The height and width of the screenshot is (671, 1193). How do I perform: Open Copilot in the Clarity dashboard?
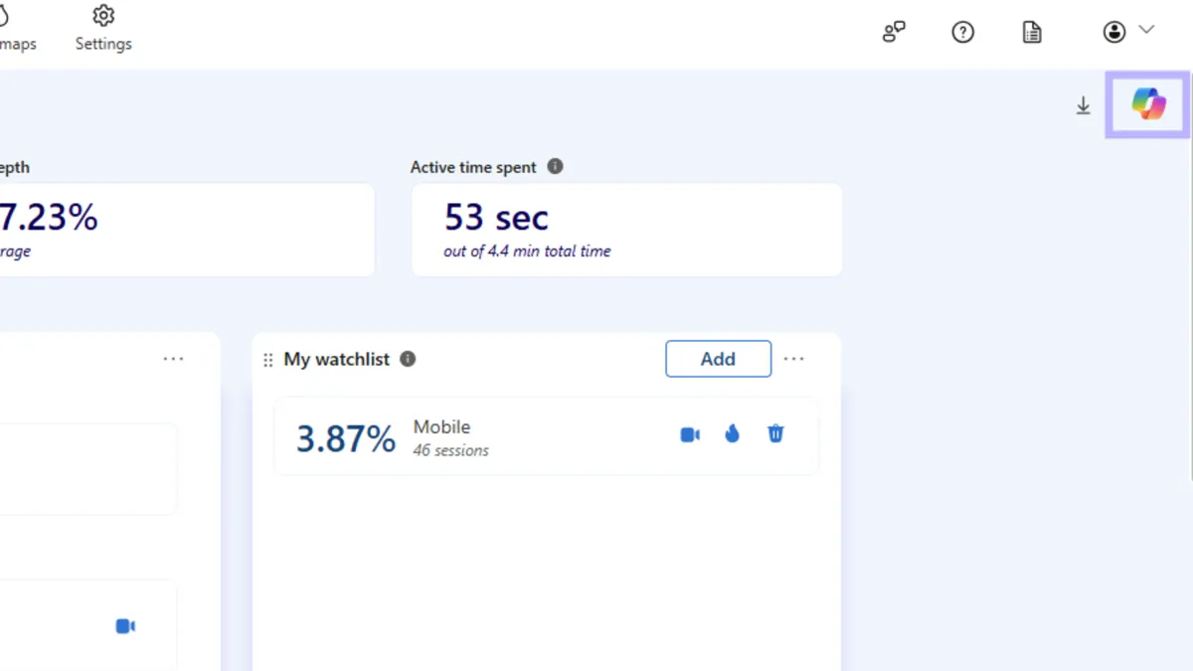coord(1145,103)
